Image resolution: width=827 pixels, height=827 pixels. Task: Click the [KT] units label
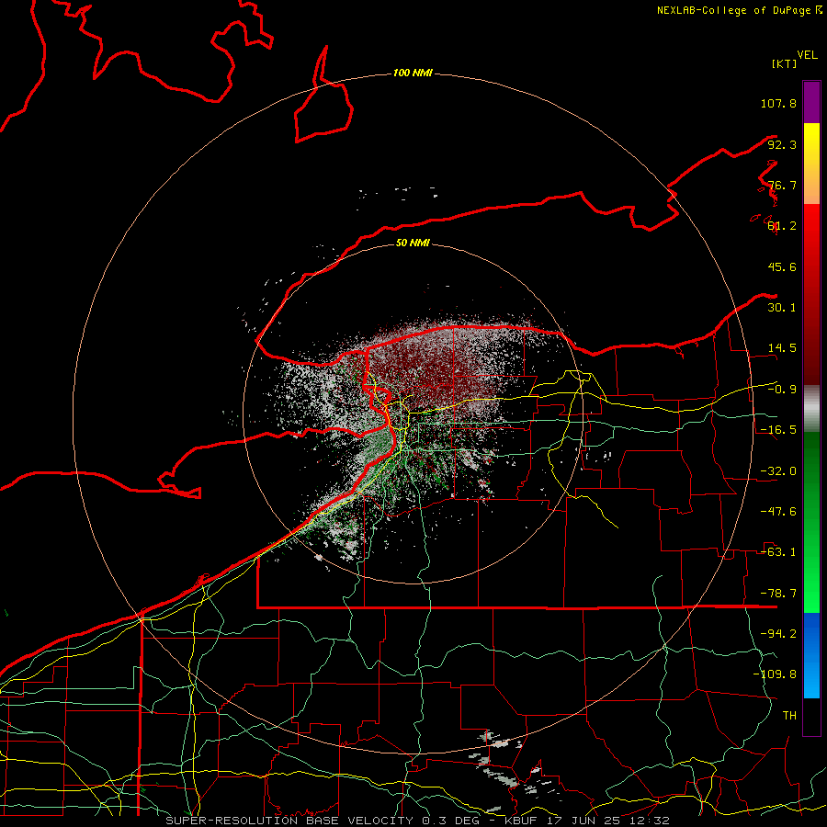coord(784,63)
